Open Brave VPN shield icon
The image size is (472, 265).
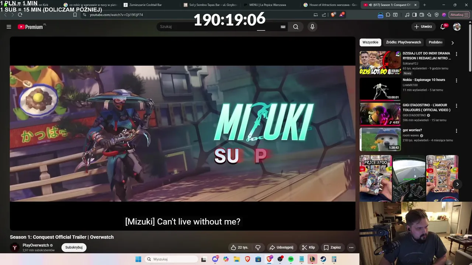(437, 15)
